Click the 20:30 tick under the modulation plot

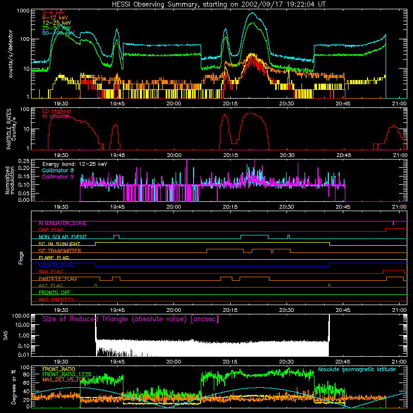pos(287,207)
